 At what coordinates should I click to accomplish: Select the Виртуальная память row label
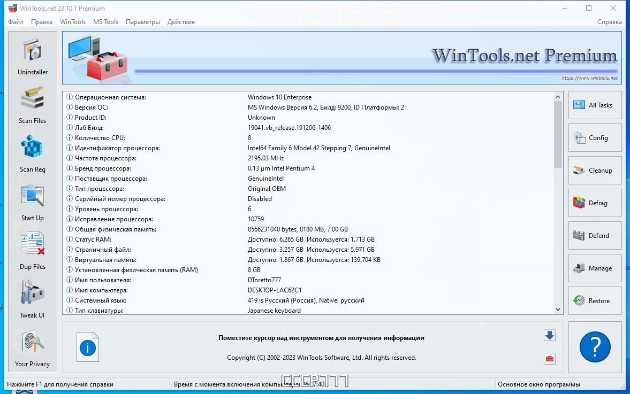point(105,260)
